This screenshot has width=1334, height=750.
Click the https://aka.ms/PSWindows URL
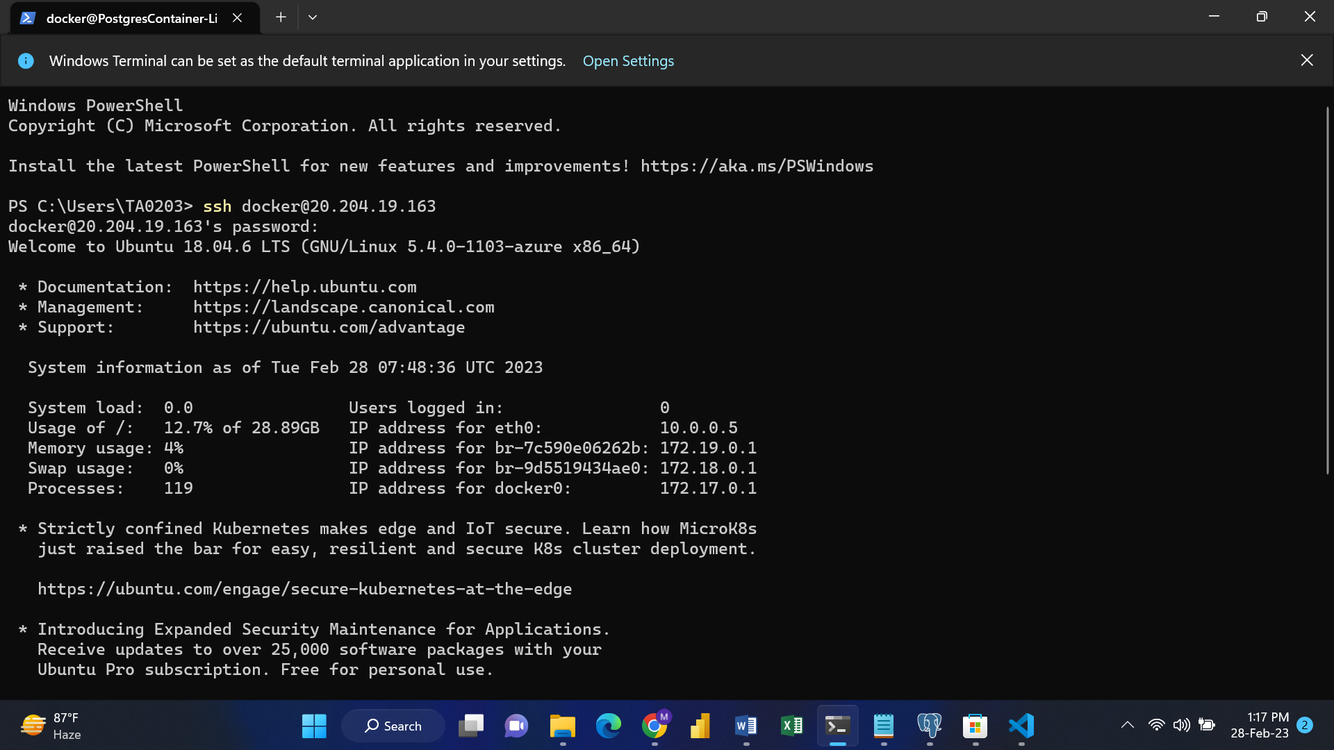[x=757, y=166]
